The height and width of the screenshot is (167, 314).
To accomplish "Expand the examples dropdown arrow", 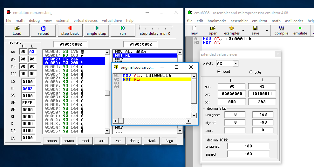I will click(x=243, y=31).
